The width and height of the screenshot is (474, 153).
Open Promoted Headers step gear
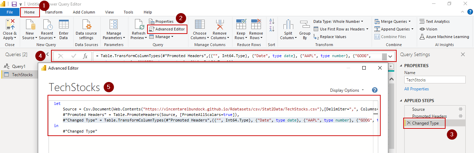[x=460, y=116]
